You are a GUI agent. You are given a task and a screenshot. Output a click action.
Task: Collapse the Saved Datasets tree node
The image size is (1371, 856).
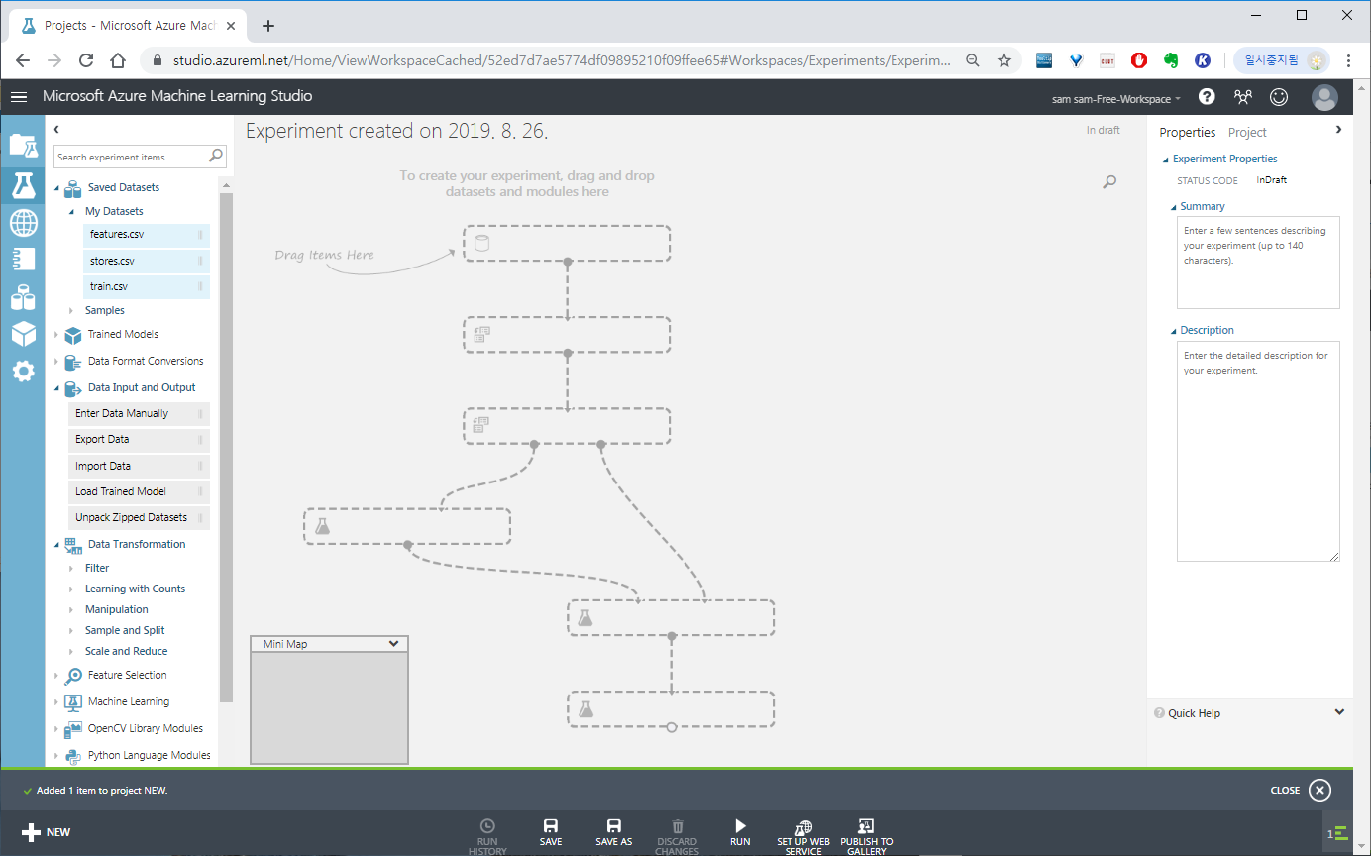[x=56, y=187]
